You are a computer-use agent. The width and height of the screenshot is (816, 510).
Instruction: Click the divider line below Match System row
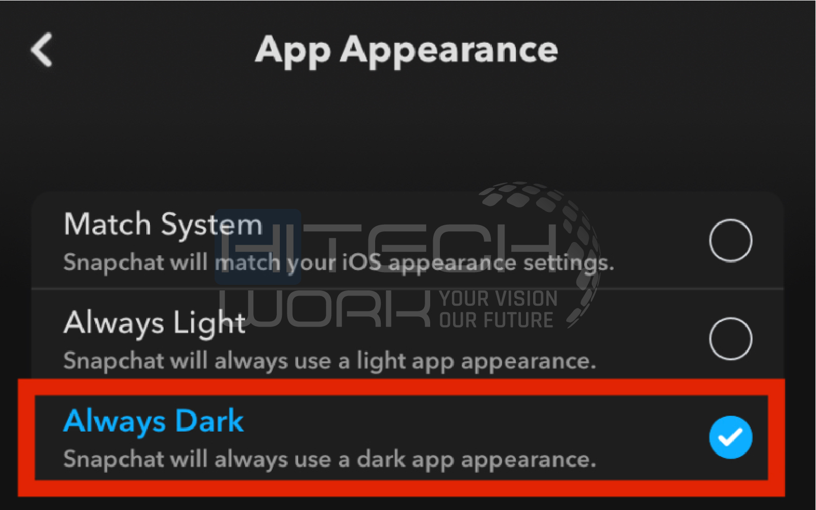(408, 289)
